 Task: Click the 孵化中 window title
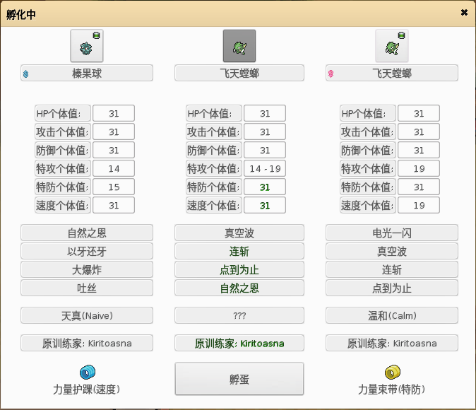tap(21, 14)
